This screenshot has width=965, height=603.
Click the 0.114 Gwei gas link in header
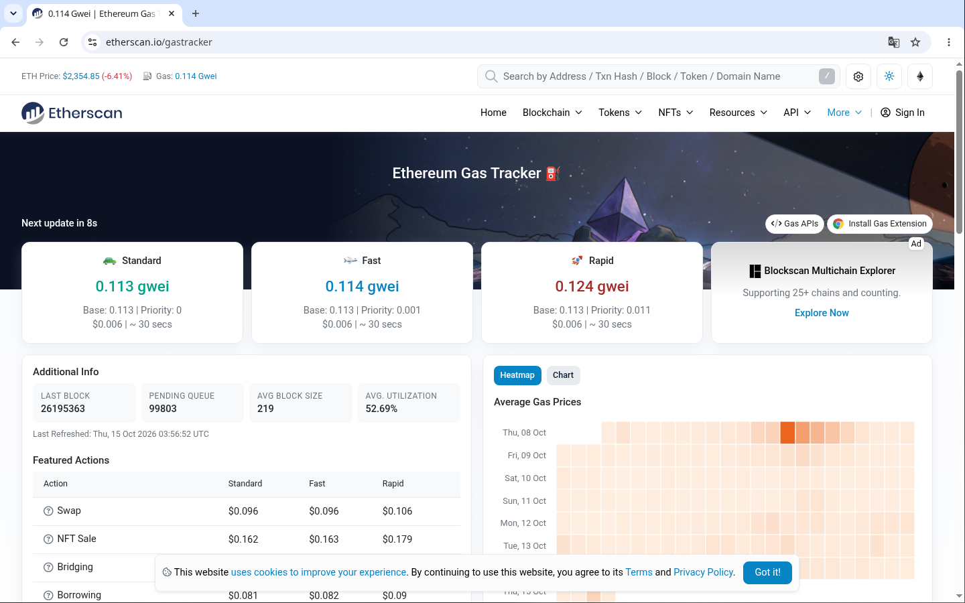[x=196, y=76]
